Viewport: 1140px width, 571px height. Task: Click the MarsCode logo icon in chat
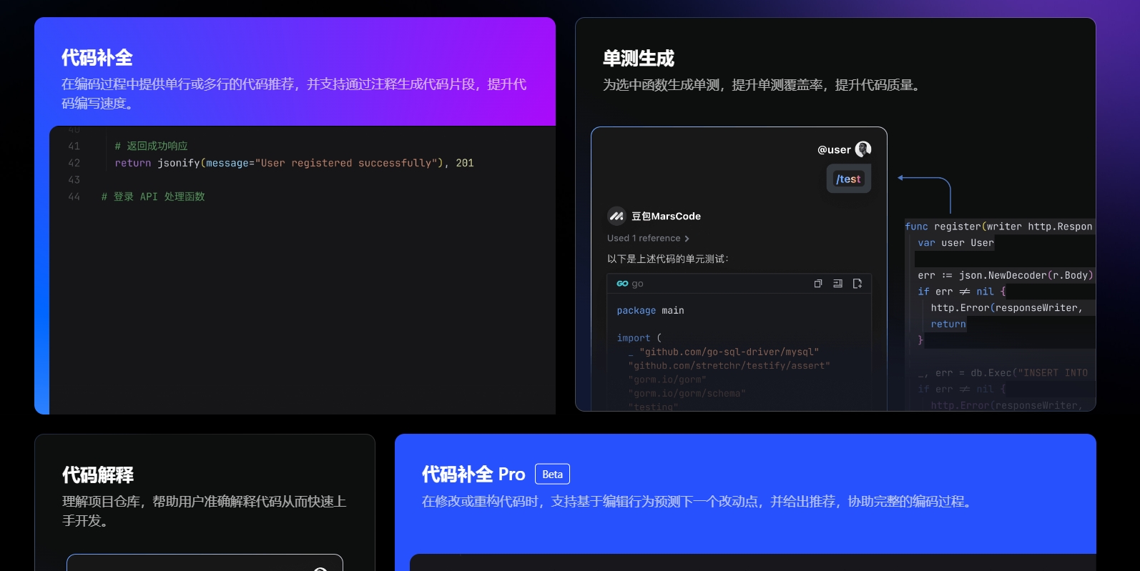[616, 216]
